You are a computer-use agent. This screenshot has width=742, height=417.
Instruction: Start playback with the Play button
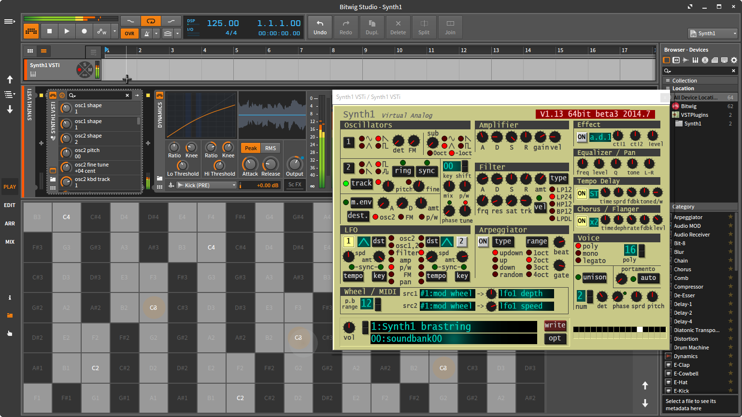point(67,31)
